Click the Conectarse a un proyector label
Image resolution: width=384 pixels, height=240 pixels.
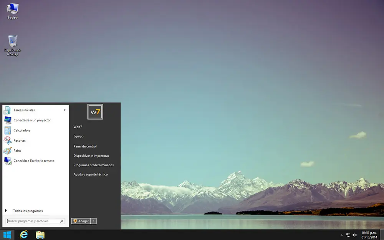[x=32, y=120]
